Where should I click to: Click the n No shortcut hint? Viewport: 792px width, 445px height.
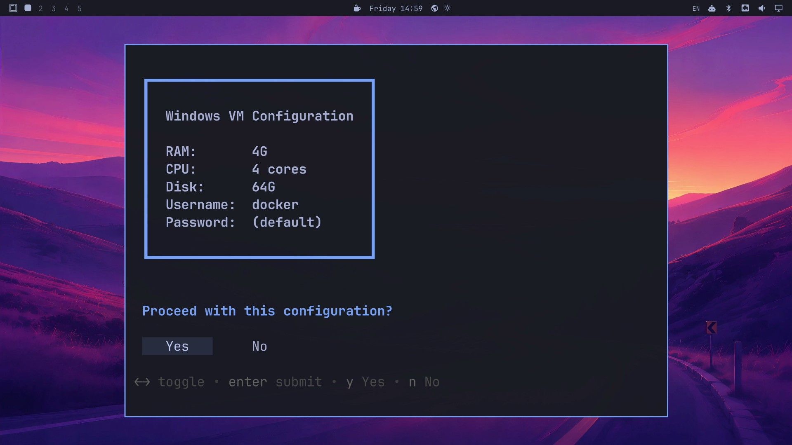click(x=424, y=382)
